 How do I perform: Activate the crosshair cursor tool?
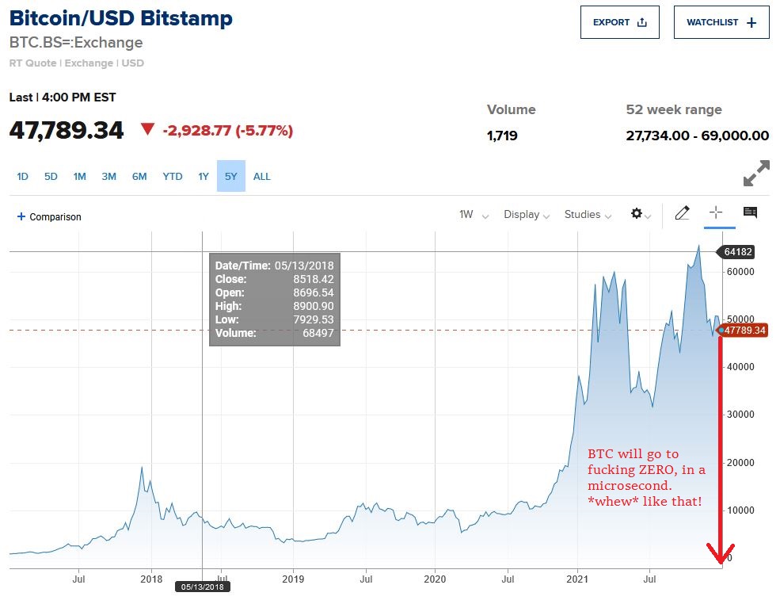pos(717,212)
